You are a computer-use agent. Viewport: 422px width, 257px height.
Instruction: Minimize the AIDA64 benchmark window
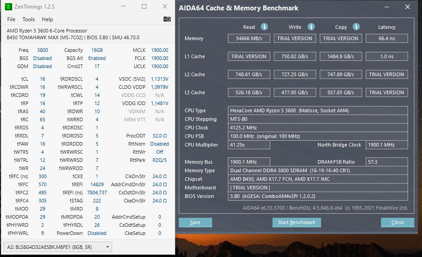coord(387,7)
